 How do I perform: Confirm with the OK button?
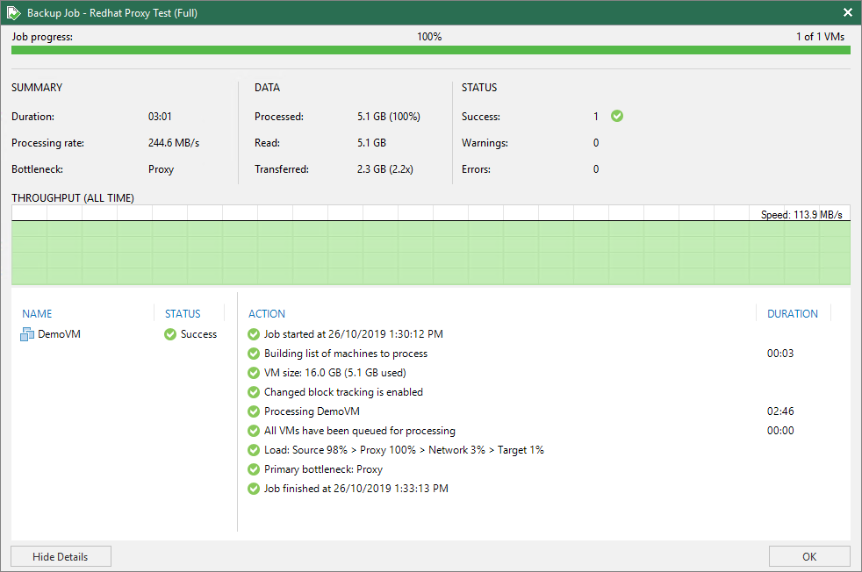coord(808,556)
